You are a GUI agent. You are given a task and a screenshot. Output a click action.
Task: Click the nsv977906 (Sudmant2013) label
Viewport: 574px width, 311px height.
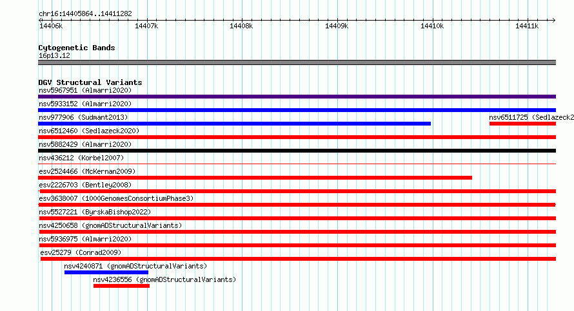pyautogui.click(x=83, y=117)
